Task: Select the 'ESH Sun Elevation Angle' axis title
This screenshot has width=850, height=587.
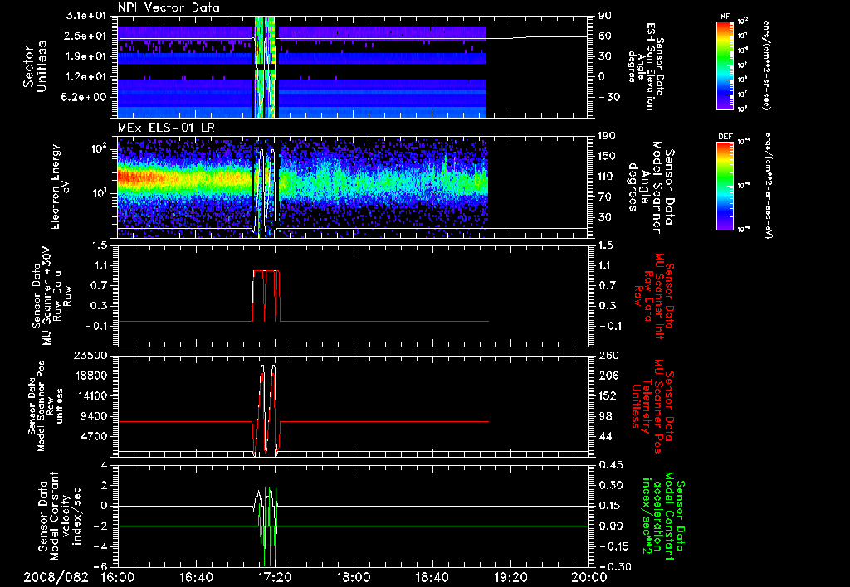Action: pos(646,66)
